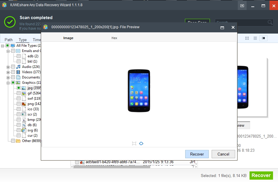Maximize the File Preview dialog
Viewport: 278px width, 182px height.
click(222, 28)
